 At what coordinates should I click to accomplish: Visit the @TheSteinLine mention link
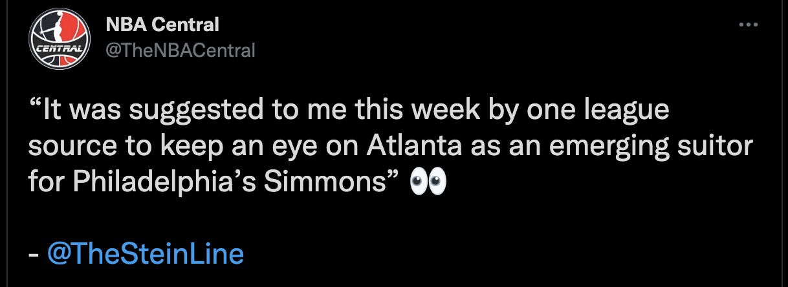[146, 254]
